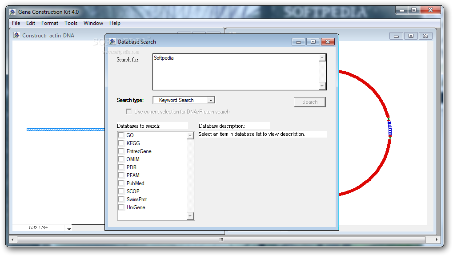Click the 'Select an item in database list' description text
Image resolution: width=453 pixels, height=256 pixels.
click(x=252, y=134)
